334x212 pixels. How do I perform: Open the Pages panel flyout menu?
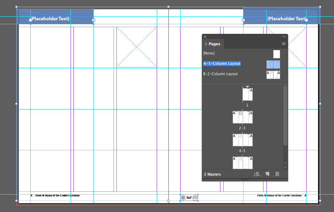tap(283, 44)
